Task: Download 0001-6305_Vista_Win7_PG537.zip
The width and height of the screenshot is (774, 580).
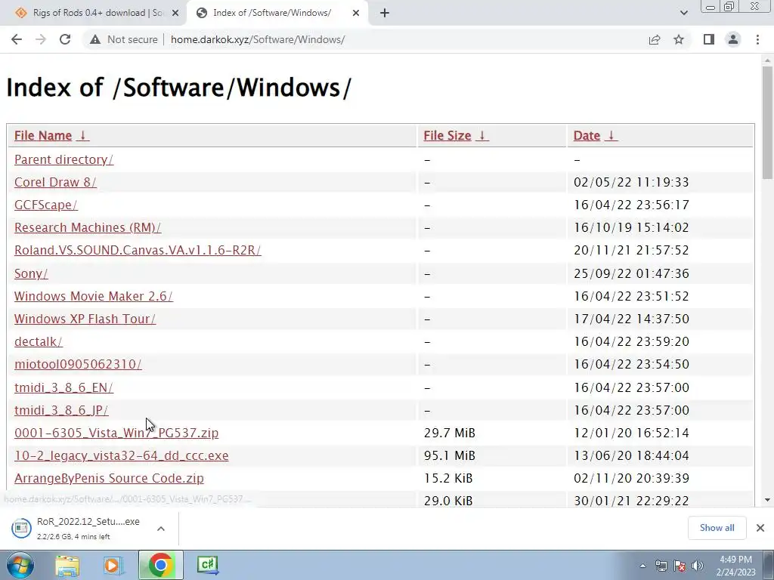Action: pos(116,433)
